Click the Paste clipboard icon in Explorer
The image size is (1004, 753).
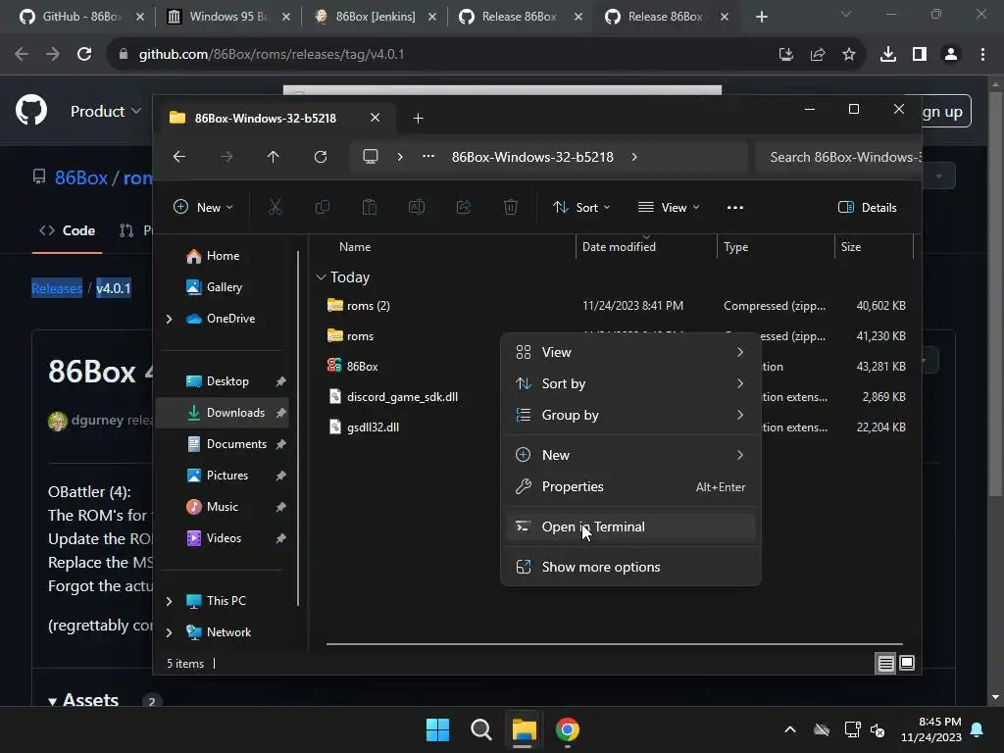coord(370,207)
